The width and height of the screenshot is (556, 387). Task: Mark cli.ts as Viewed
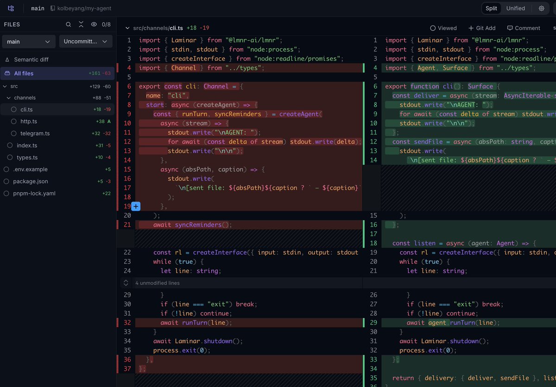pyautogui.click(x=443, y=28)
